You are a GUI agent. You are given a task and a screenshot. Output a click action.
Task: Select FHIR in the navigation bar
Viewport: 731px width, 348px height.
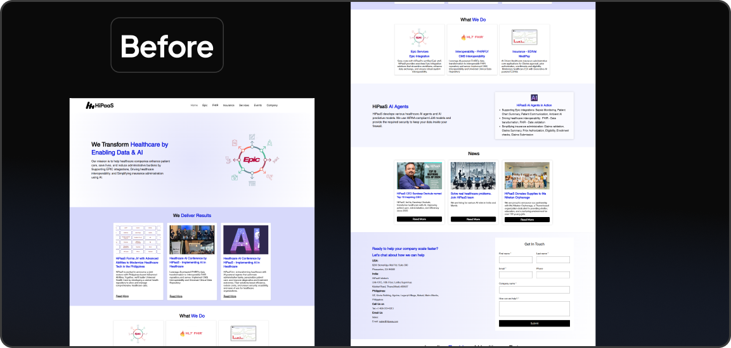pos(215,106)
